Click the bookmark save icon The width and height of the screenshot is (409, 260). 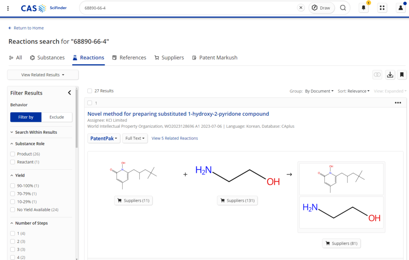click(402, 75)
